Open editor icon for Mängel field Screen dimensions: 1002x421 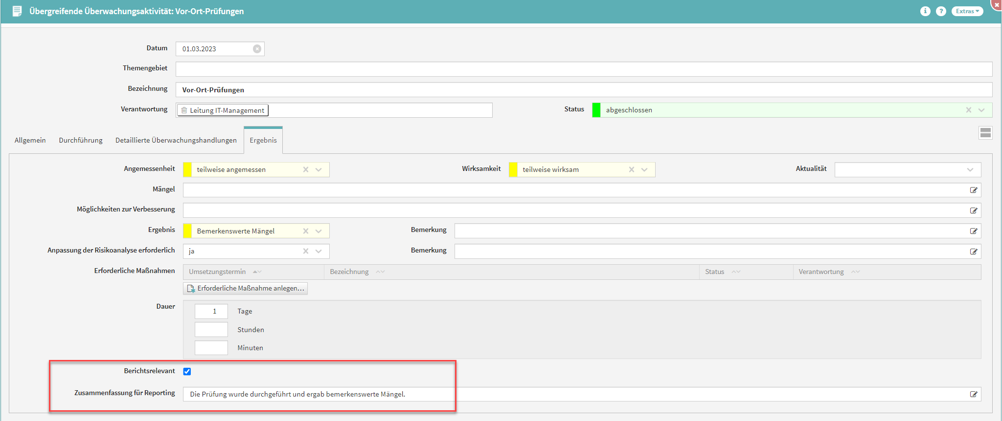tap(974, 190)
